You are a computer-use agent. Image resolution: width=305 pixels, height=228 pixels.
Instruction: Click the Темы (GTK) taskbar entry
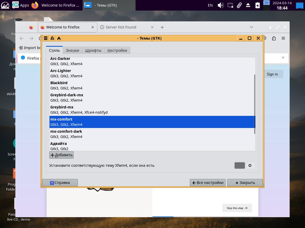(x=109, y=5)
